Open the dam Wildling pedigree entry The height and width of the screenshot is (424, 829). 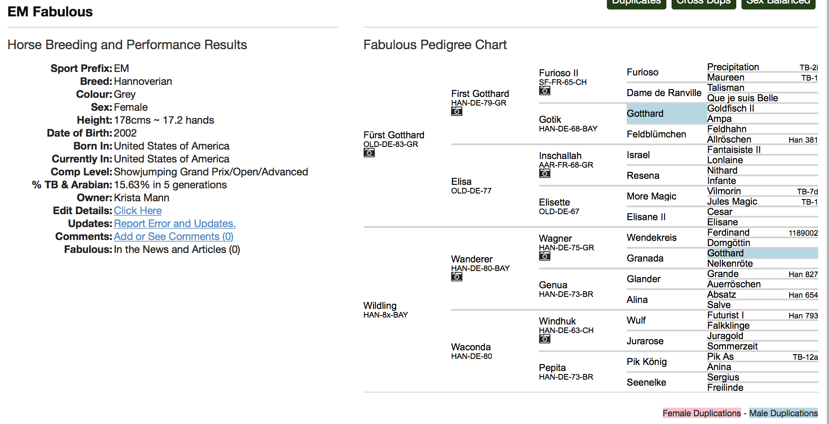(380, 306)
